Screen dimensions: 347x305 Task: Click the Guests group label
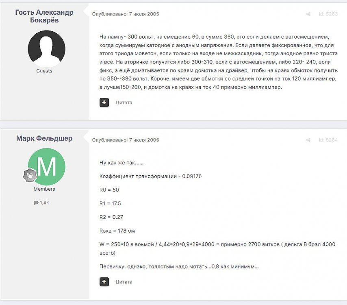44,71
